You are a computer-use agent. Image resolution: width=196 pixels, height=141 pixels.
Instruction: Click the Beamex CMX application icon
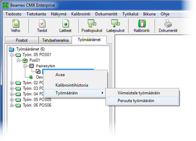coord(6,5)
